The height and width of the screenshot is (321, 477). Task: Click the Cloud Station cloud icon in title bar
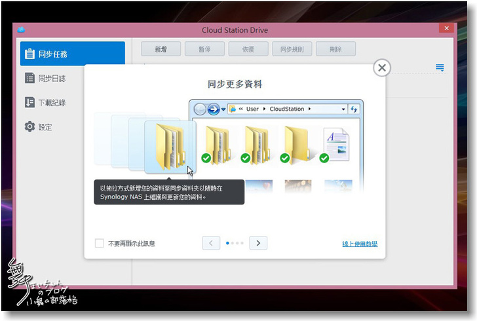point(21,29)
